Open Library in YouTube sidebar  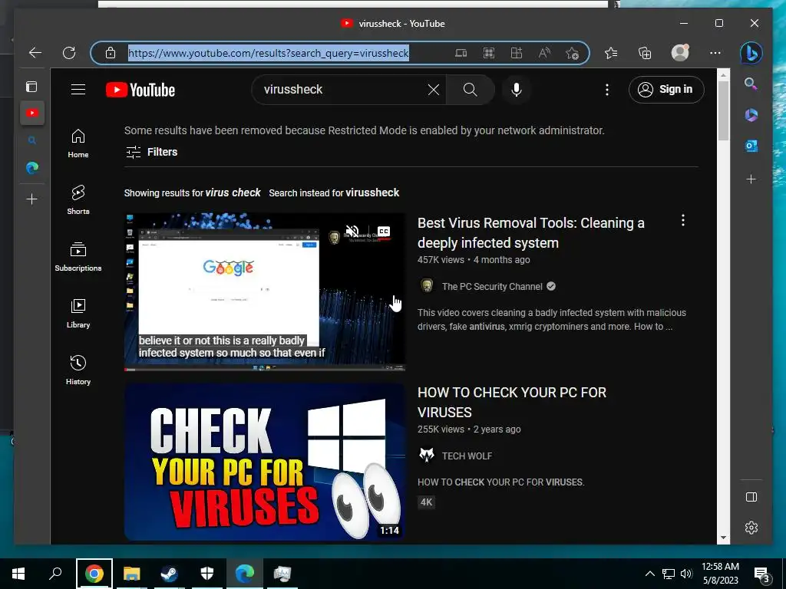point(78,314)
